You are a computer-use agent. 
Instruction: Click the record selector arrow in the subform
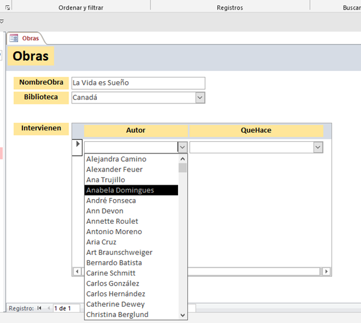[x=77, y=144]
